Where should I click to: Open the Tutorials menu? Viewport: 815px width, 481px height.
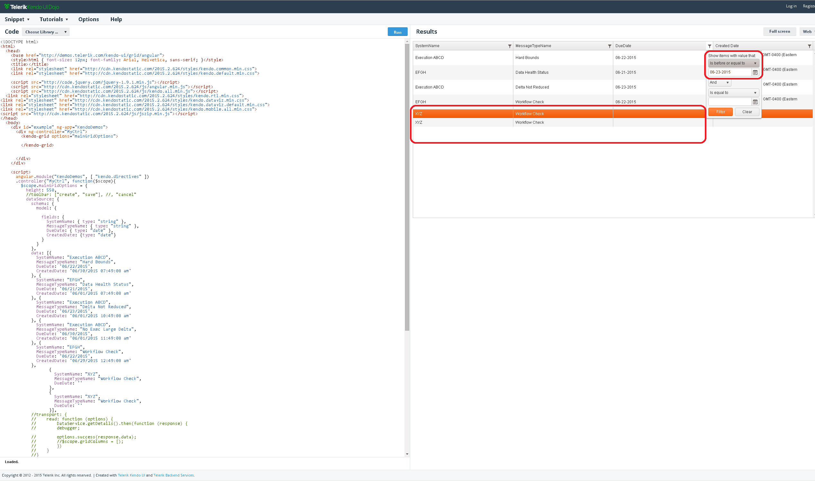(x=54, y=19)
